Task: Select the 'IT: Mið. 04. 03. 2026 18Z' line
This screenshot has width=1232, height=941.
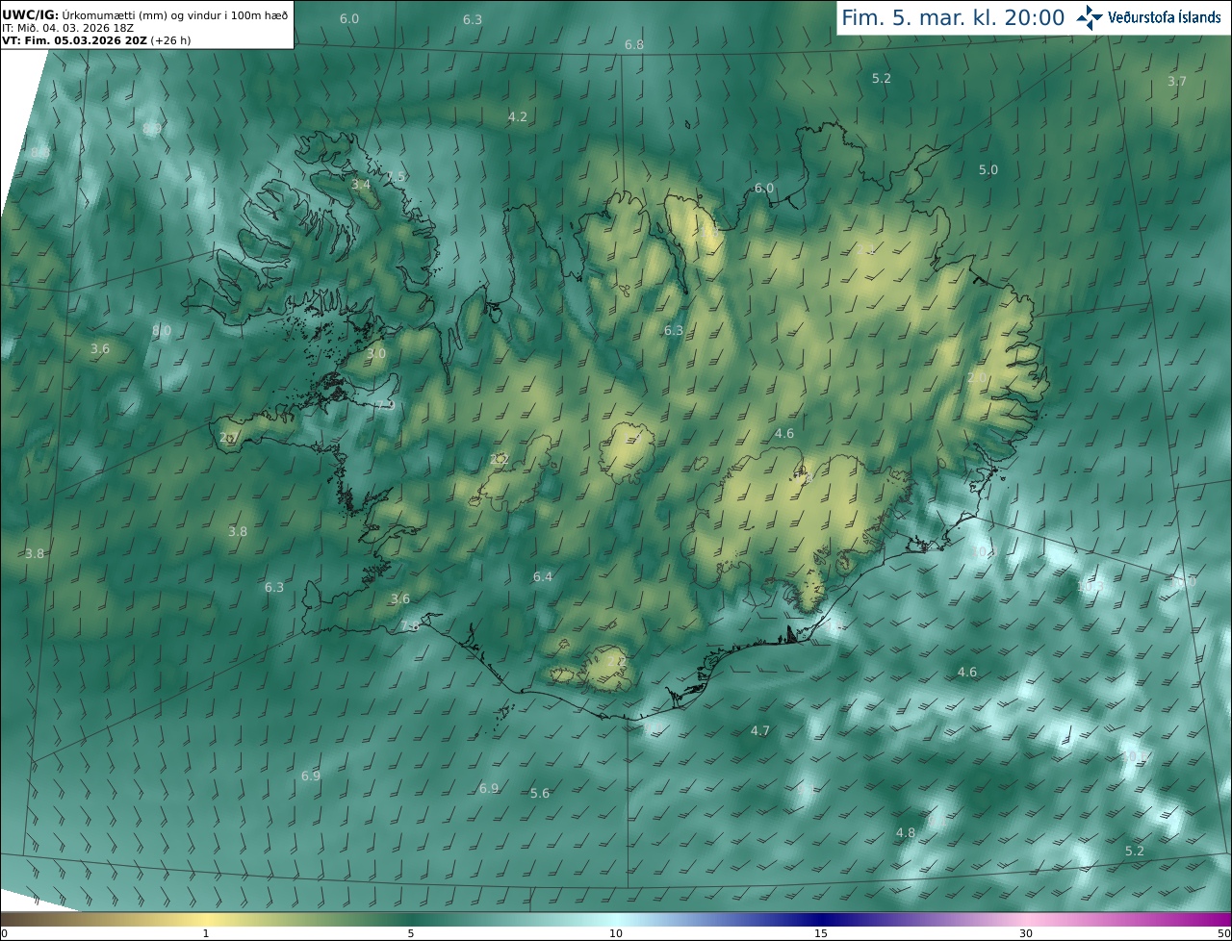Action: coord(68,27)
